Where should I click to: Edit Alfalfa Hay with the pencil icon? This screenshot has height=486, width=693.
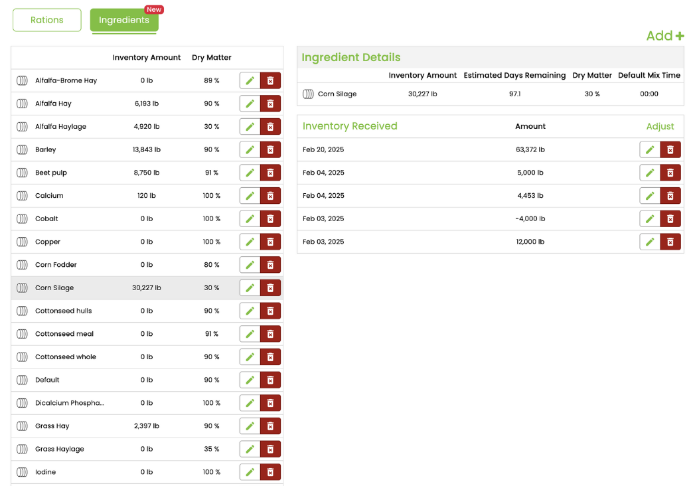pyautogui.click(x=251, y=104)
